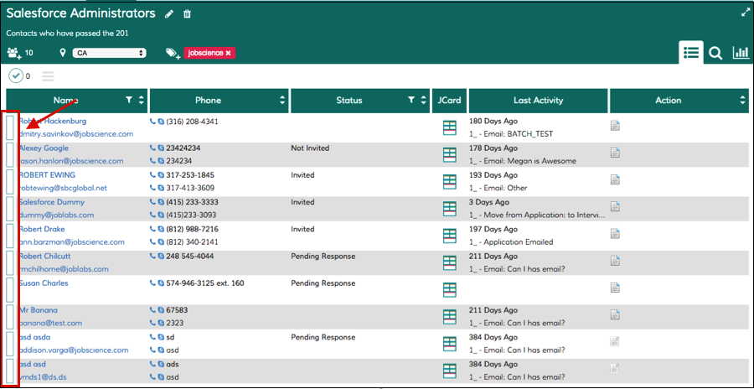
Task: Click the JCard column header
Action: coord(449,101)
